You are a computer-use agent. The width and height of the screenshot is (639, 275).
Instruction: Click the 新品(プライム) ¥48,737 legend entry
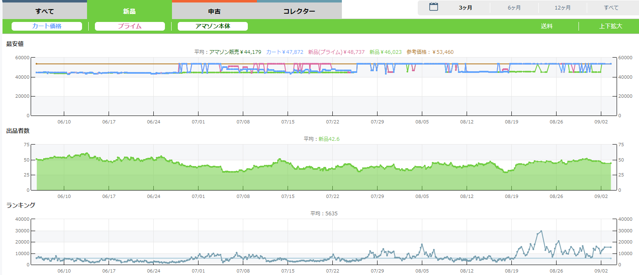[336, 52]
